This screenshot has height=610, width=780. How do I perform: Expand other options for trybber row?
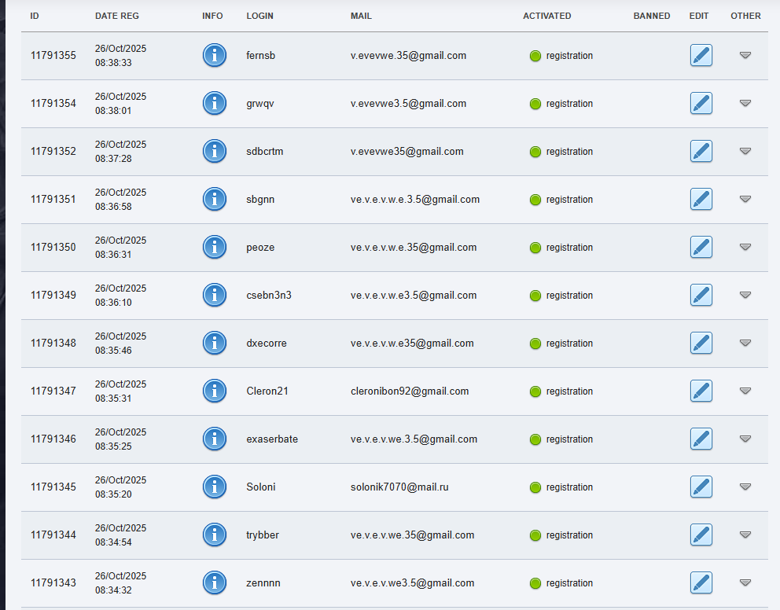[x=745, y=535]
